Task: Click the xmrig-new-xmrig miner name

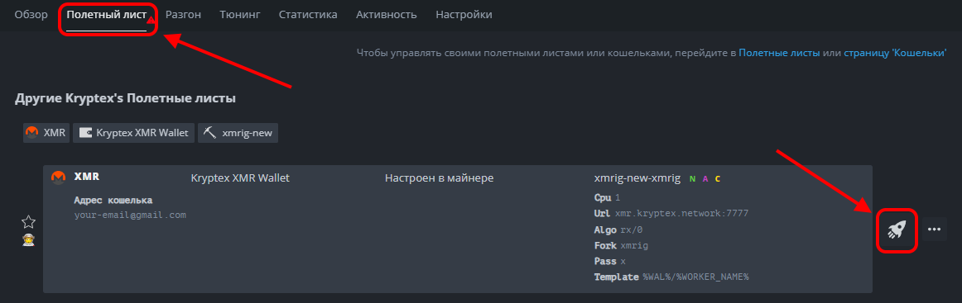Action: click(x=637, y=178)
